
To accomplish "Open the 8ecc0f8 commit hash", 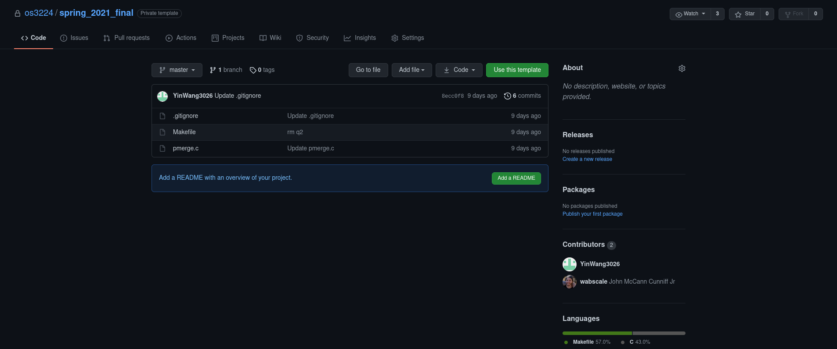I will (x=452, y=96).
